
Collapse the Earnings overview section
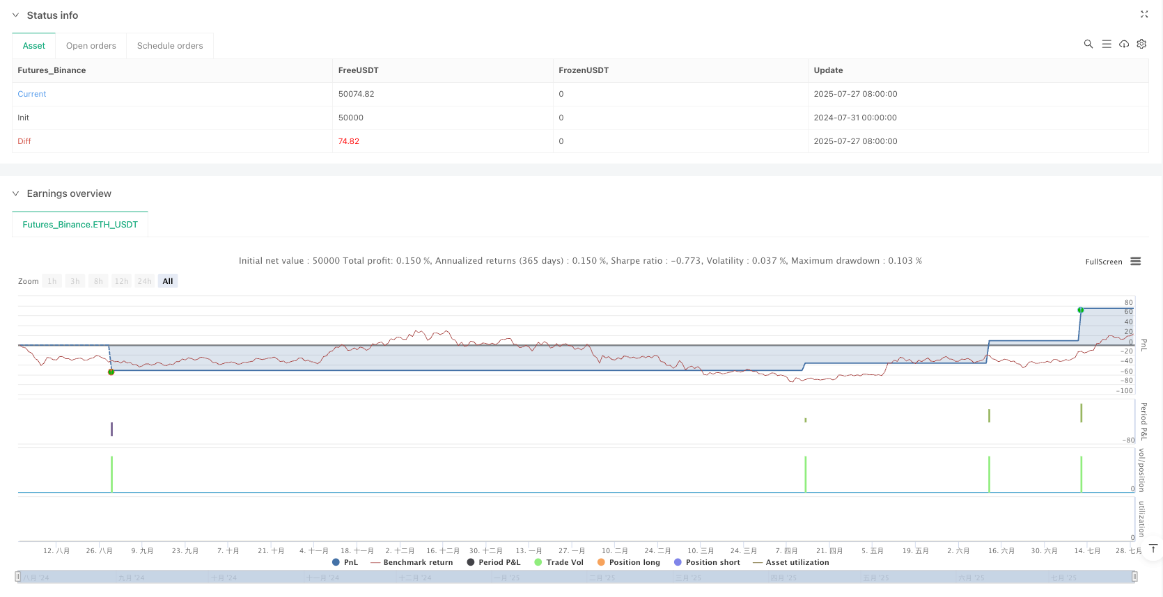tap(15, 193)
